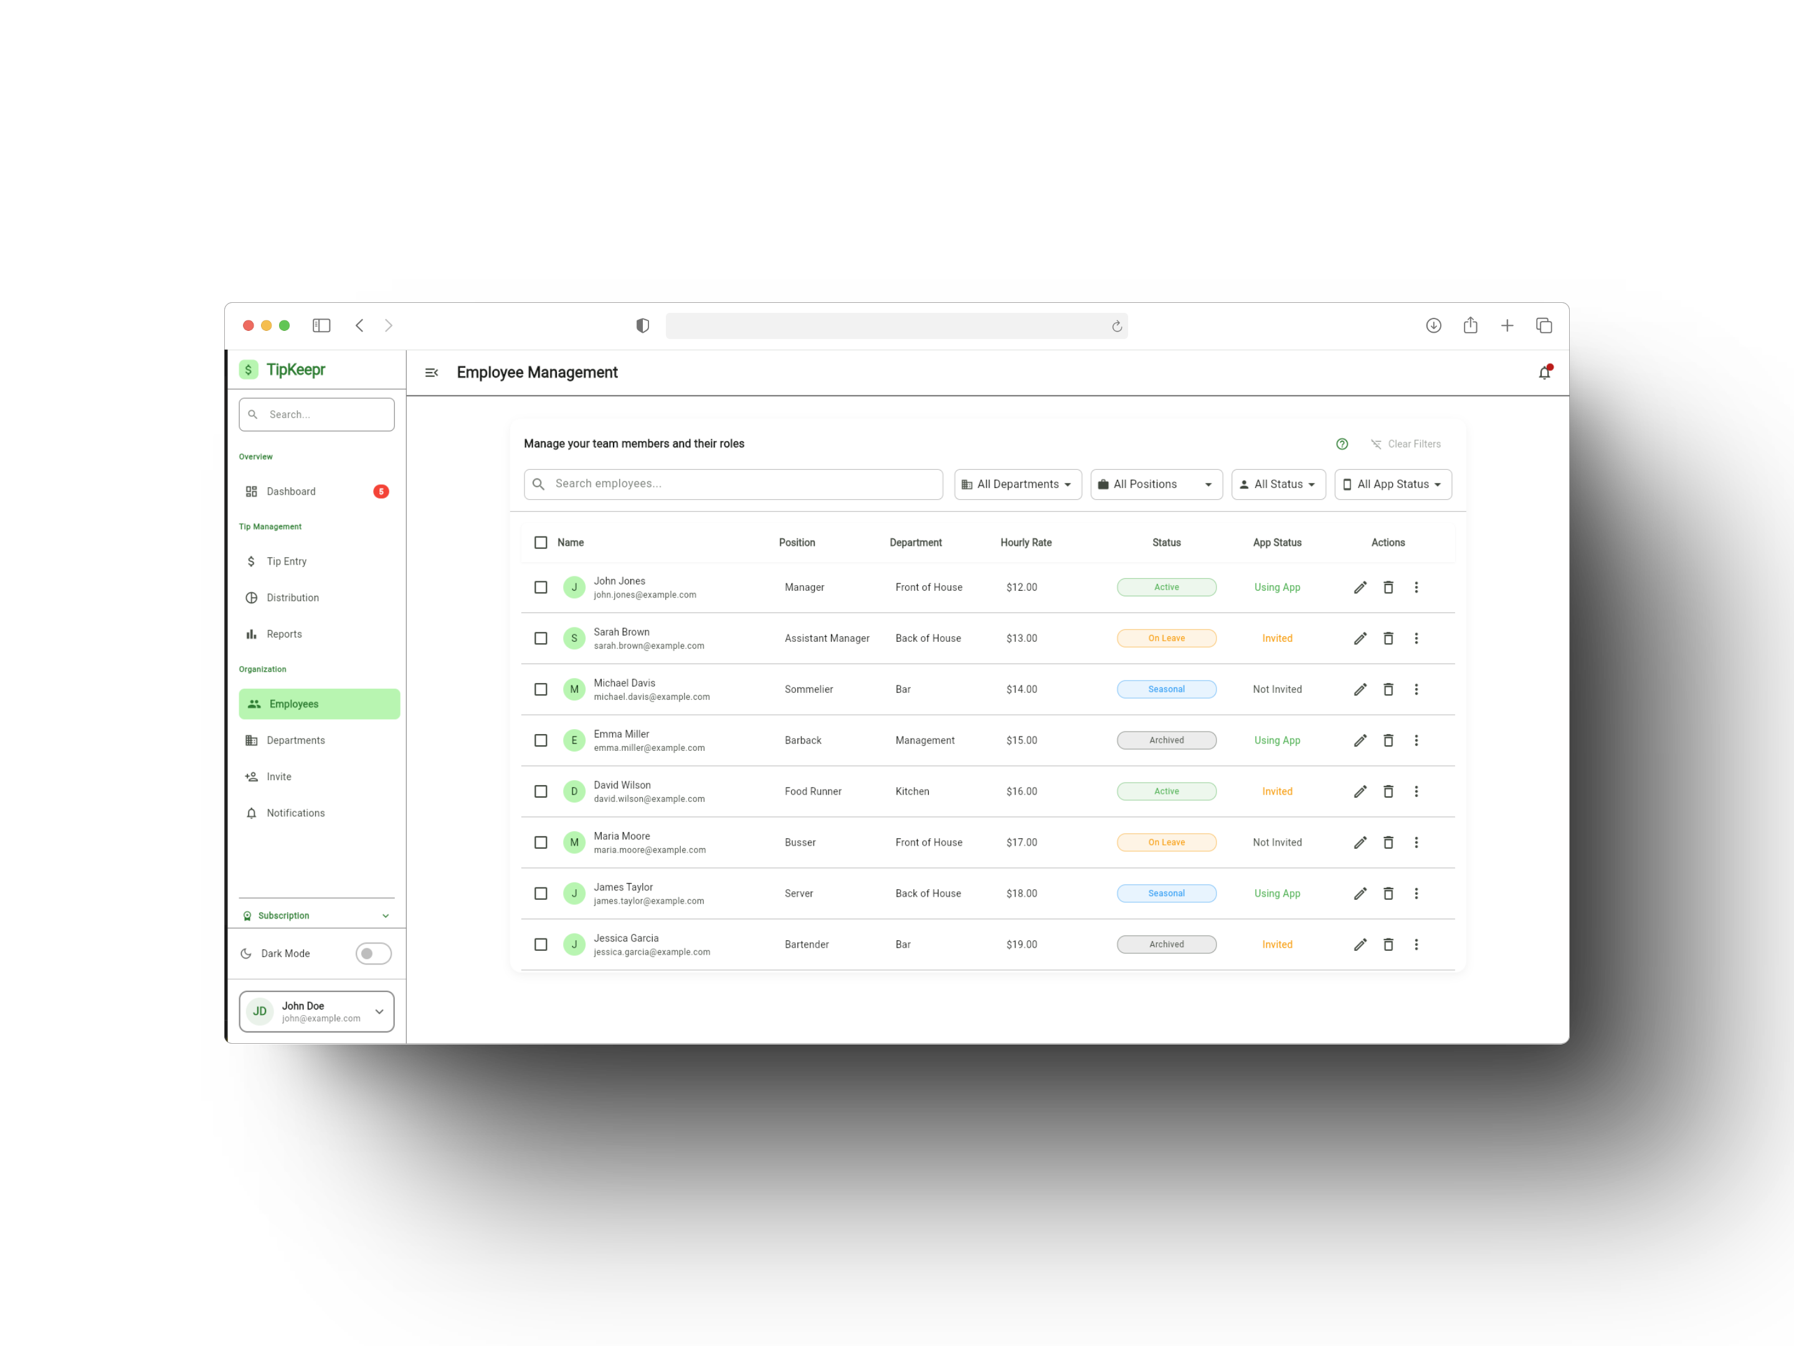Open the All Departments dropdown
This screenshot has height=1346, width=1794.
[1017, 484]
